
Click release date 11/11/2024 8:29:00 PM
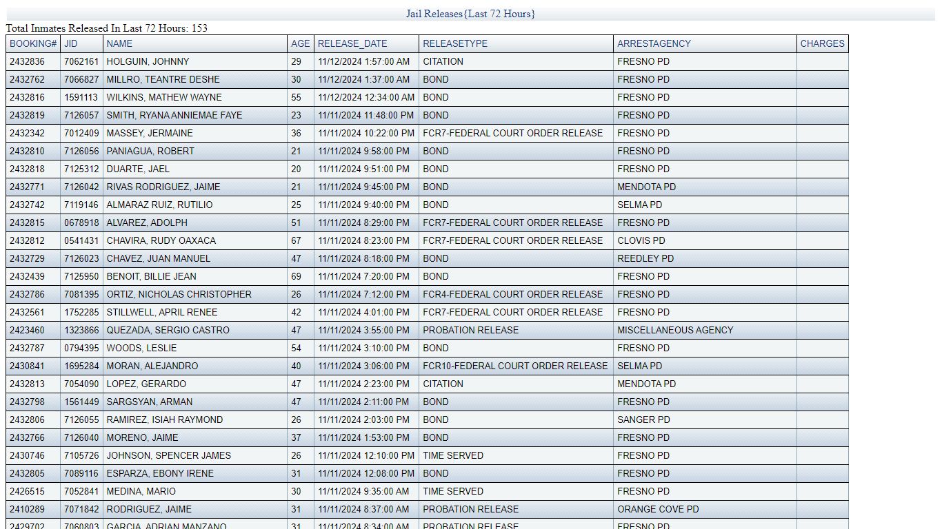pos(363,222)
